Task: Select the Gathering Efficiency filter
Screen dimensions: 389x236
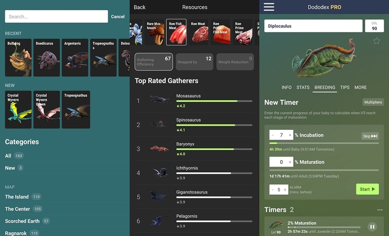Action: click(154, 62)
